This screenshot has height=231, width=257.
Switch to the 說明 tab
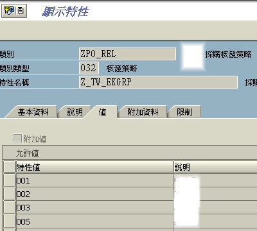click(75, 112)
